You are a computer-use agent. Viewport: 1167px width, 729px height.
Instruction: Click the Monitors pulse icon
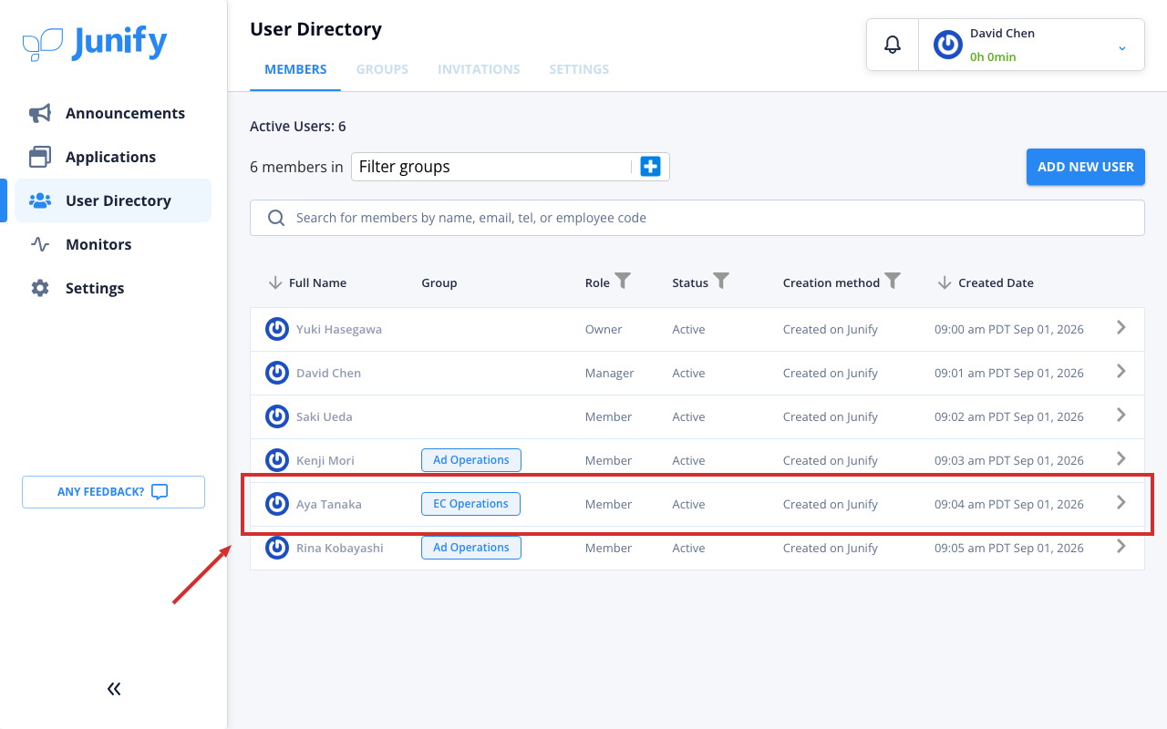tap(40, 244)
